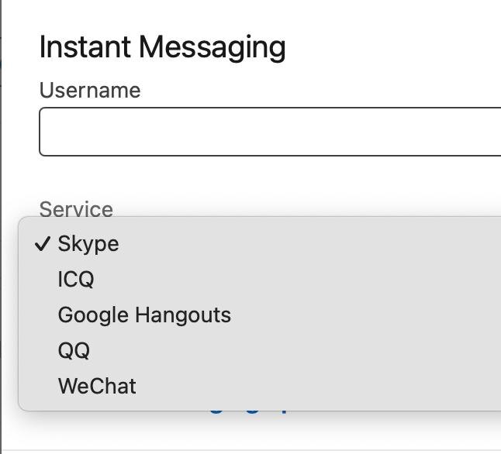Select Skype in the Service list

tap(88, 244)
